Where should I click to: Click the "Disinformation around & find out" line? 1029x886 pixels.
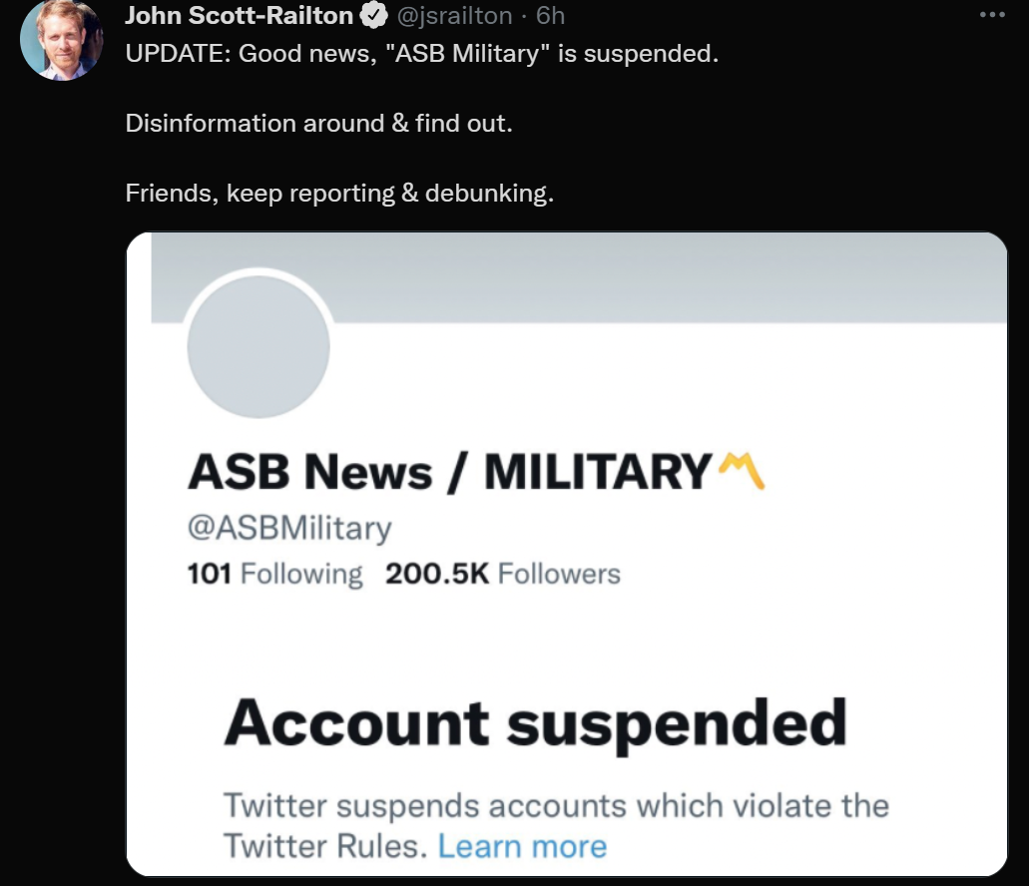[x=319, y=124]
